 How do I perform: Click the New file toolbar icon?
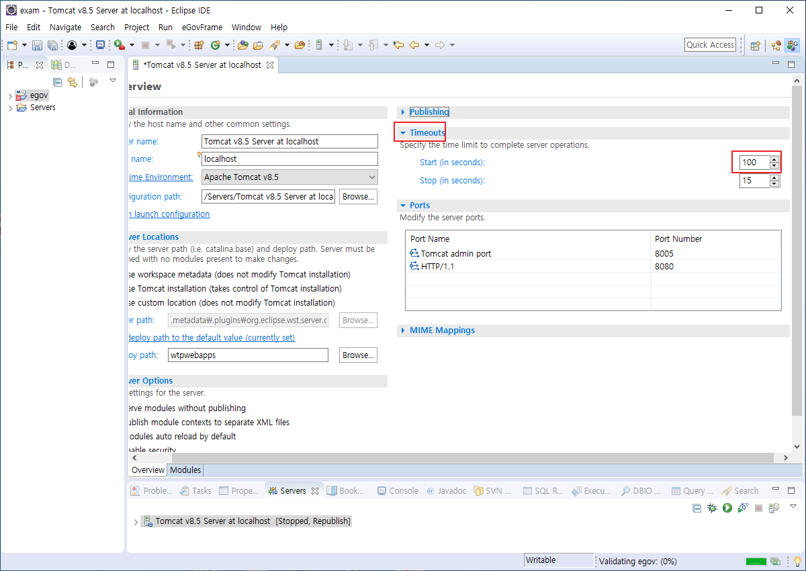pos(12,45)
